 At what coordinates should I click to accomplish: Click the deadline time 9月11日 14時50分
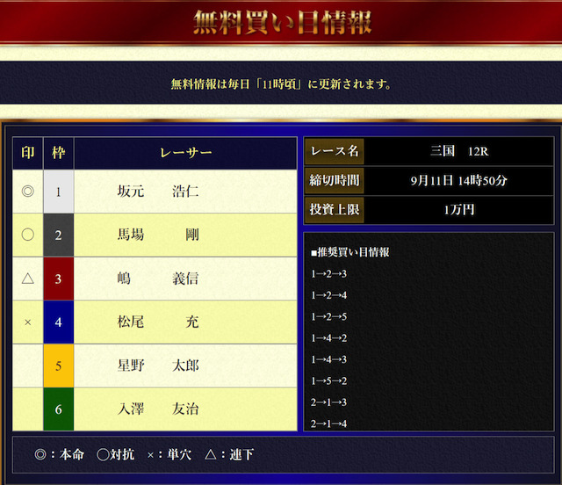[x=459, y=180]
